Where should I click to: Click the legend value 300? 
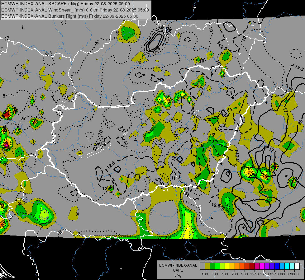pyautogui.click(x=215, y=274)
